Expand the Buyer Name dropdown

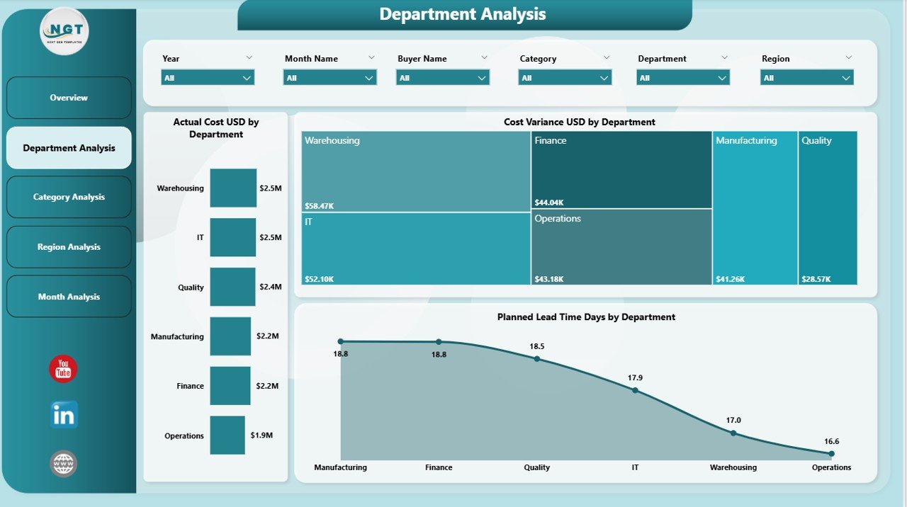pyautogui.click(x=442, y=77)
